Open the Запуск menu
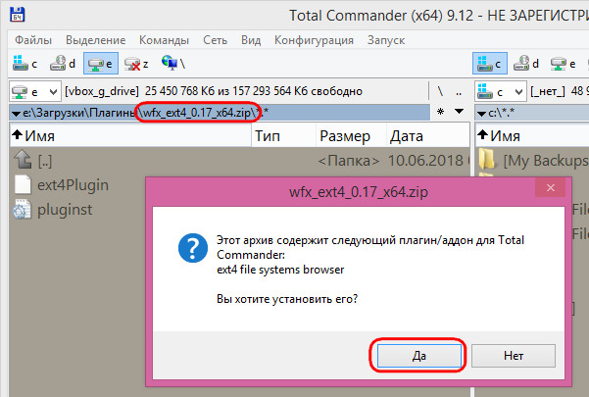This screenshot has height=397, width=589. (386, 40)
